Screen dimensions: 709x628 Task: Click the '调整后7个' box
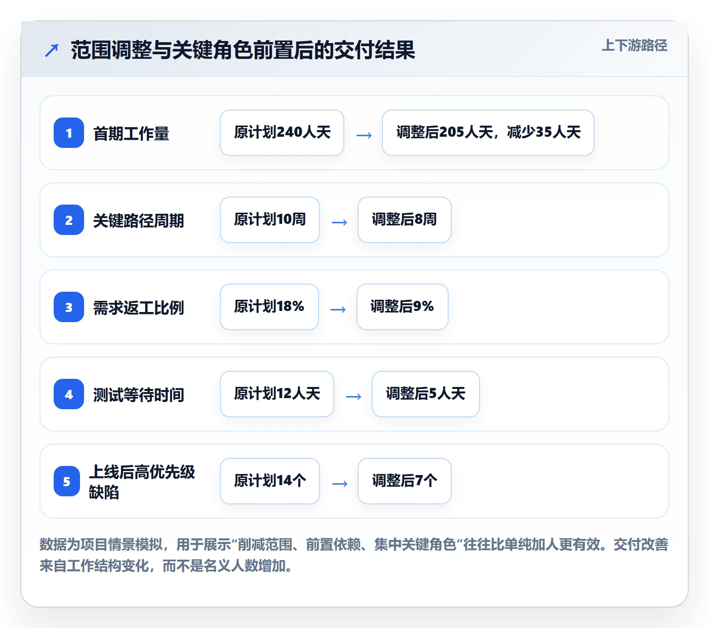tap(405, 481)
